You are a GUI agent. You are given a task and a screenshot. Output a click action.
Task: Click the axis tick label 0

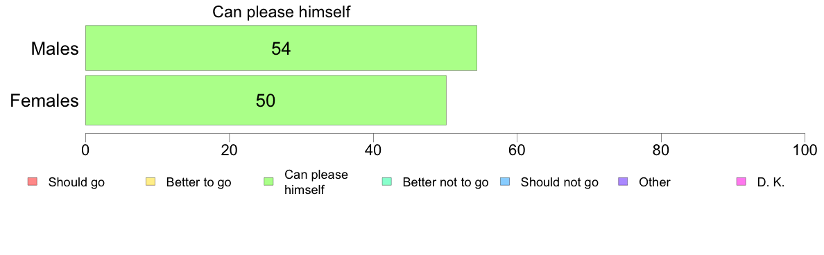(x=85, y=150)
